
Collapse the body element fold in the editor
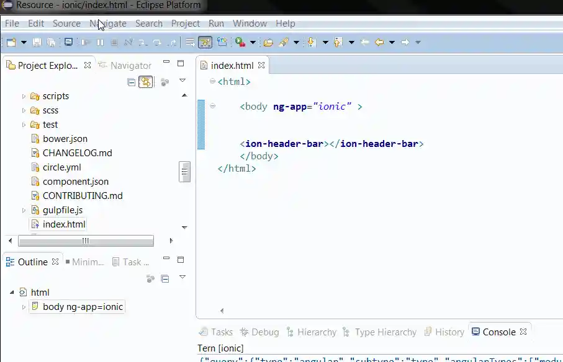pos(212,106)
